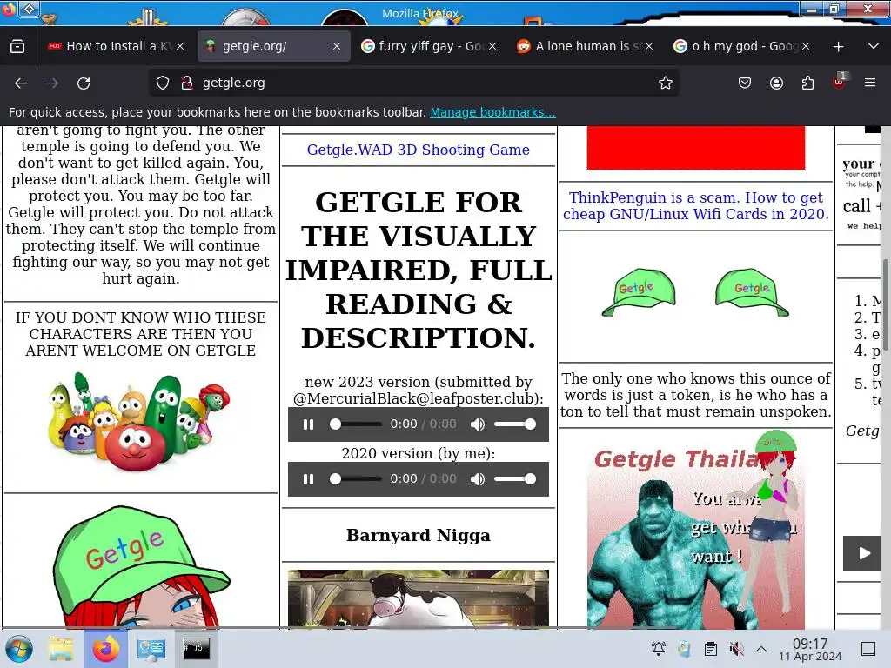This screenshot has height=668, width=891.
Task: Close the How to Install tab
Action: point(180,46)
